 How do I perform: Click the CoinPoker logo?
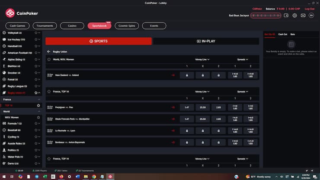(22, 13)
